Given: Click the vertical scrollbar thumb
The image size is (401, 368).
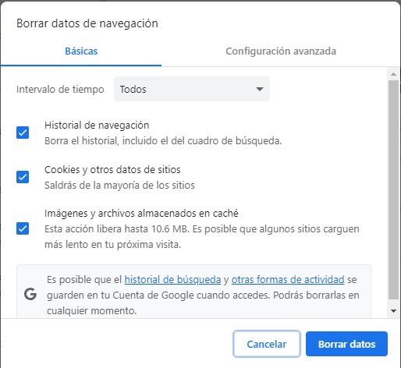Looking at the screenshot, I should (x=393, y=189).
